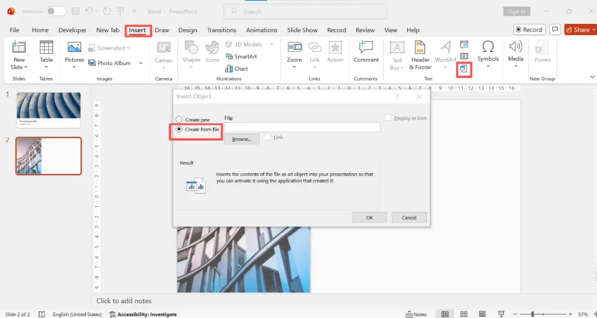Click the Undo arrow
The width and height of the screenshot is (597, 318).
point(89,11)
